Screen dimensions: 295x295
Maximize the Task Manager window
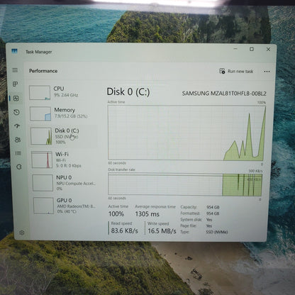[x=252, y=49]
